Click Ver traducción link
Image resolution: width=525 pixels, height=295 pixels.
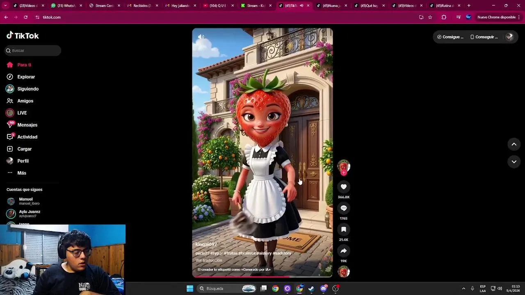point(209,260)
